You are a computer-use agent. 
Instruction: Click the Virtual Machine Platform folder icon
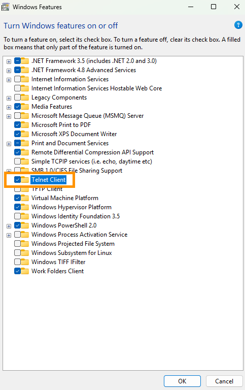(x=25, y=198)
